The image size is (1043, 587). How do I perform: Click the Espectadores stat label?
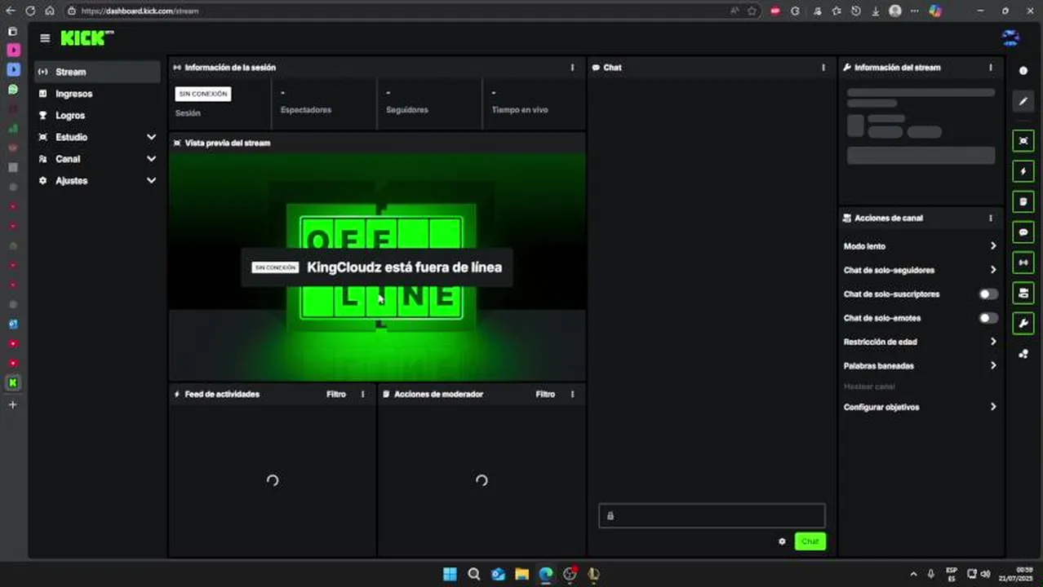[x=306, y=110]
